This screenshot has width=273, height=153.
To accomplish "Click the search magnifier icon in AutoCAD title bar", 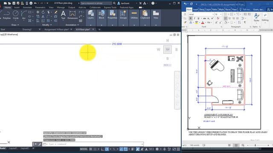I will click(114, 3).
